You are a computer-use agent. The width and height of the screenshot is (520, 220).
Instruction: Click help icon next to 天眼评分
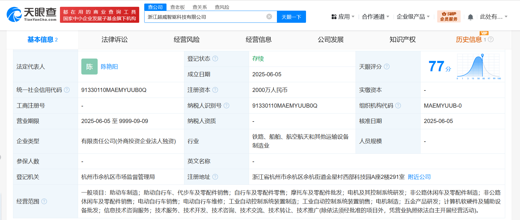click(x=387, y=67)
